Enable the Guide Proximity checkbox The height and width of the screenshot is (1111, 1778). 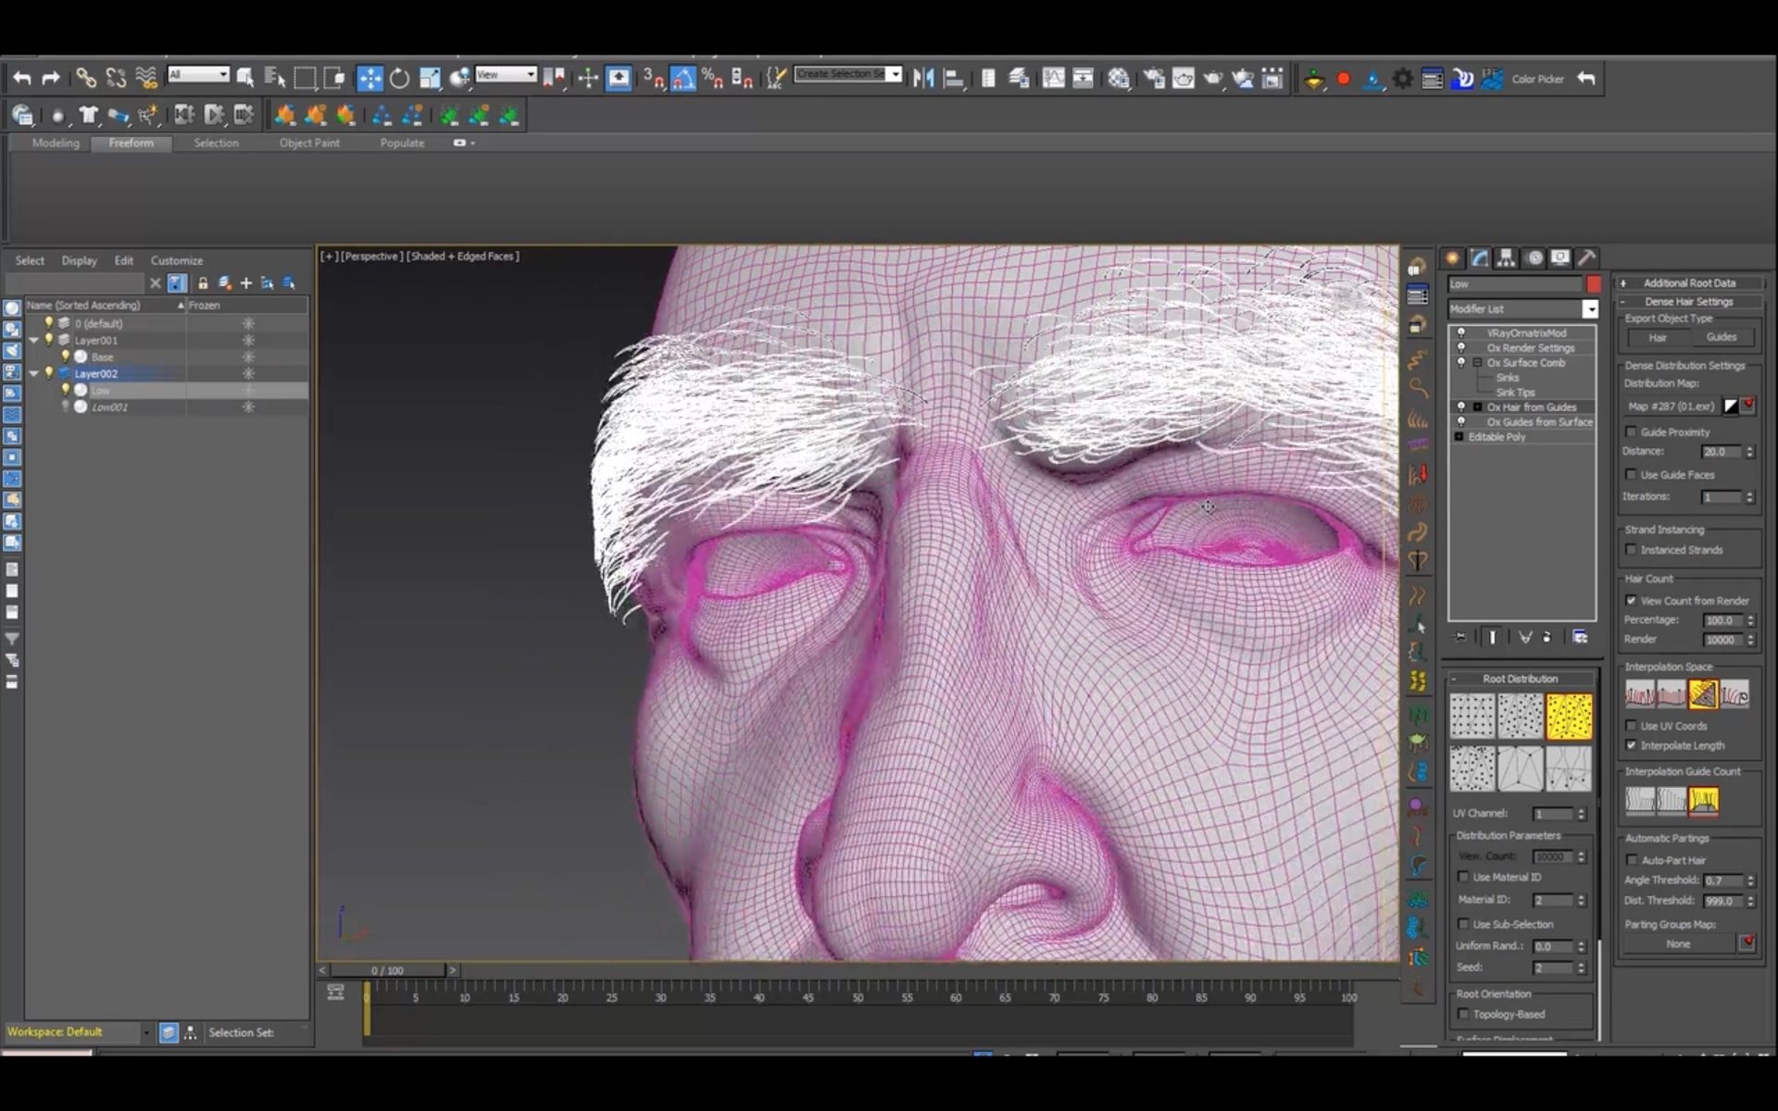click(1631, 432)
